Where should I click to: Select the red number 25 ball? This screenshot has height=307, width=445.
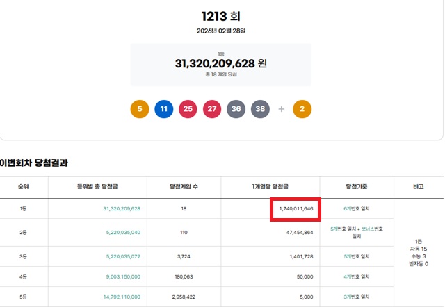[188, 109]
